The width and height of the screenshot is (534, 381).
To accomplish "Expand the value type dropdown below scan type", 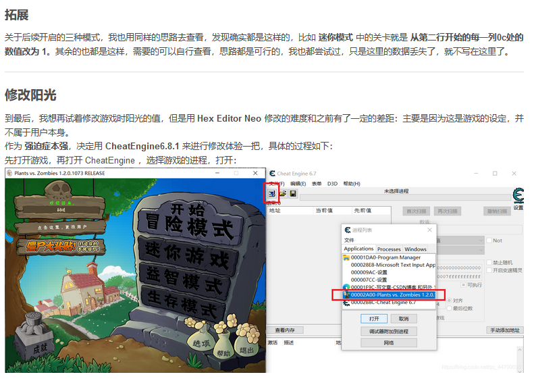I will (481, 250).
